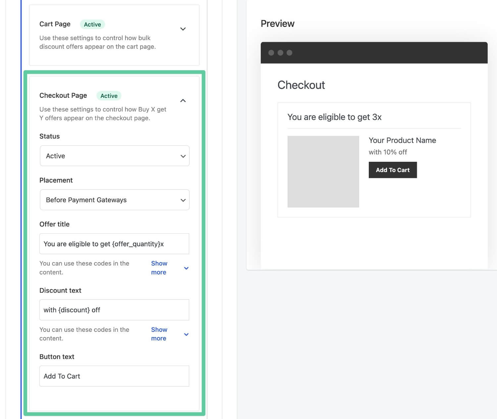This screenshot has width=497, height=419.
Task: Click the Active badge beside Cart Page
Action: 92,24
